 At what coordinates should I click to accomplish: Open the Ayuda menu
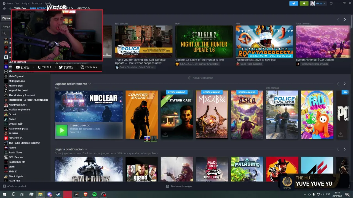point(48,3)
